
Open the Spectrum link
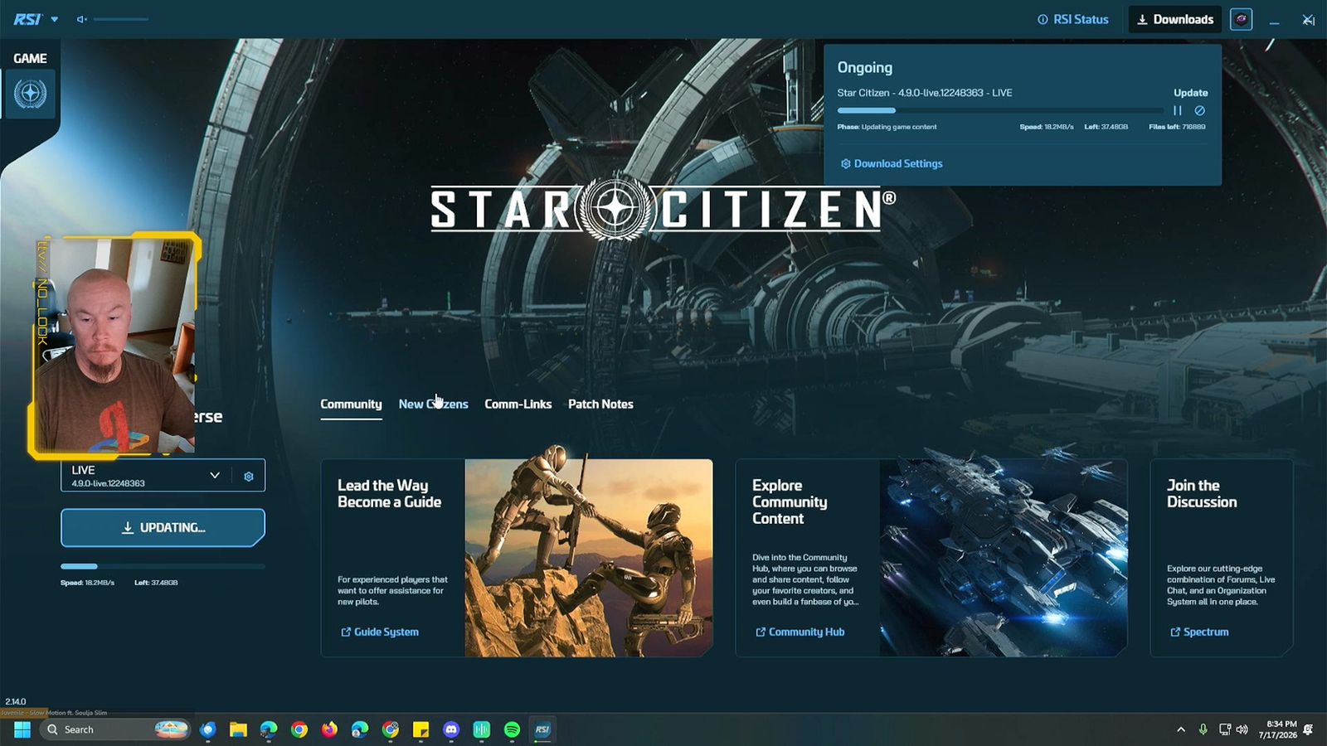[x=1199, y=632]
